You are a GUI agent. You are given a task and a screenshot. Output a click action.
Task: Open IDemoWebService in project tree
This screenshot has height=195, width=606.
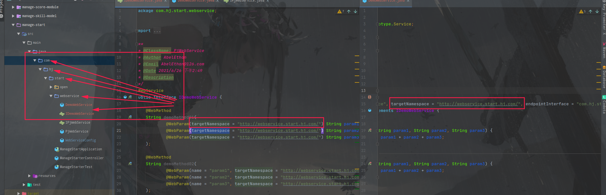(80, 114)
